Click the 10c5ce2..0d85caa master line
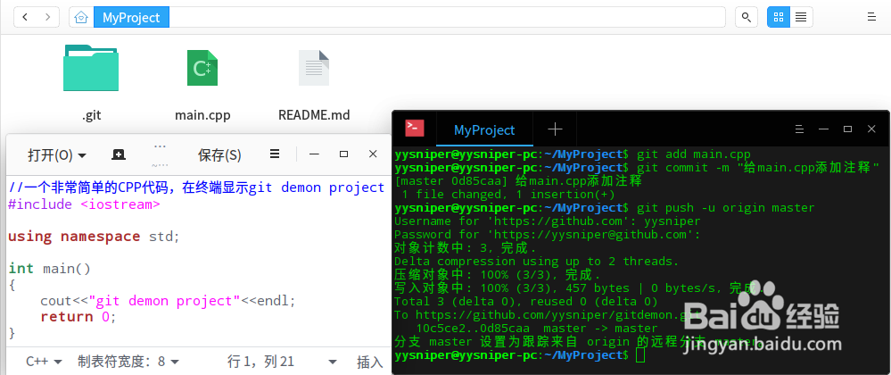 (x=536, y=329)
